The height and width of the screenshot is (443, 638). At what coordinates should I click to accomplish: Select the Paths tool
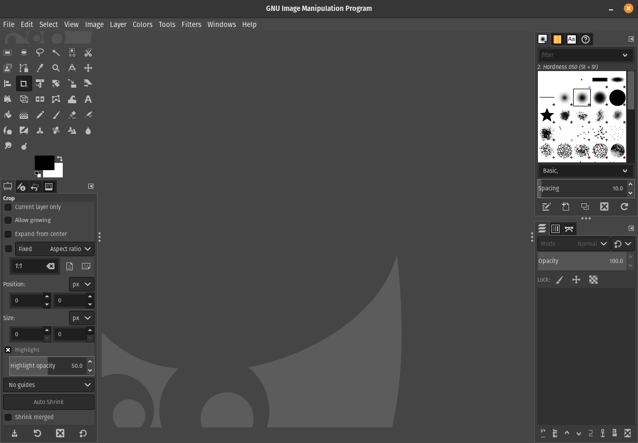coord(24,68)
